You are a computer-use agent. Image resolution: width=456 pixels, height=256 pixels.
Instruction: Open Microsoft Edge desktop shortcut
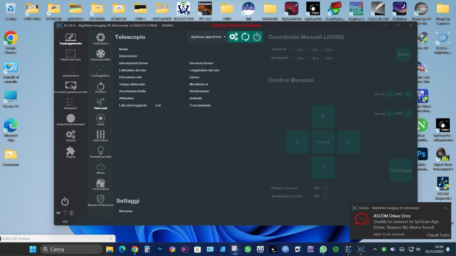[x=10, y=130]
